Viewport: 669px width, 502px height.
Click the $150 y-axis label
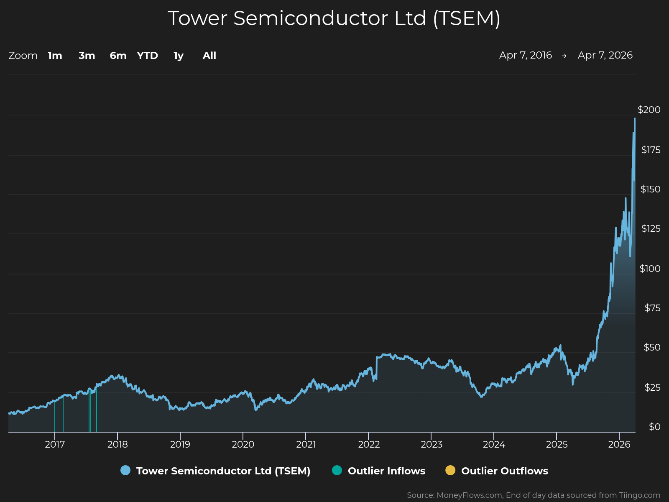[x=650, y=189]
